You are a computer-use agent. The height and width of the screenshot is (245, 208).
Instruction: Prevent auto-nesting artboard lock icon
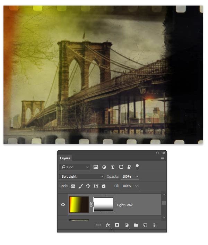pos(96,186)
